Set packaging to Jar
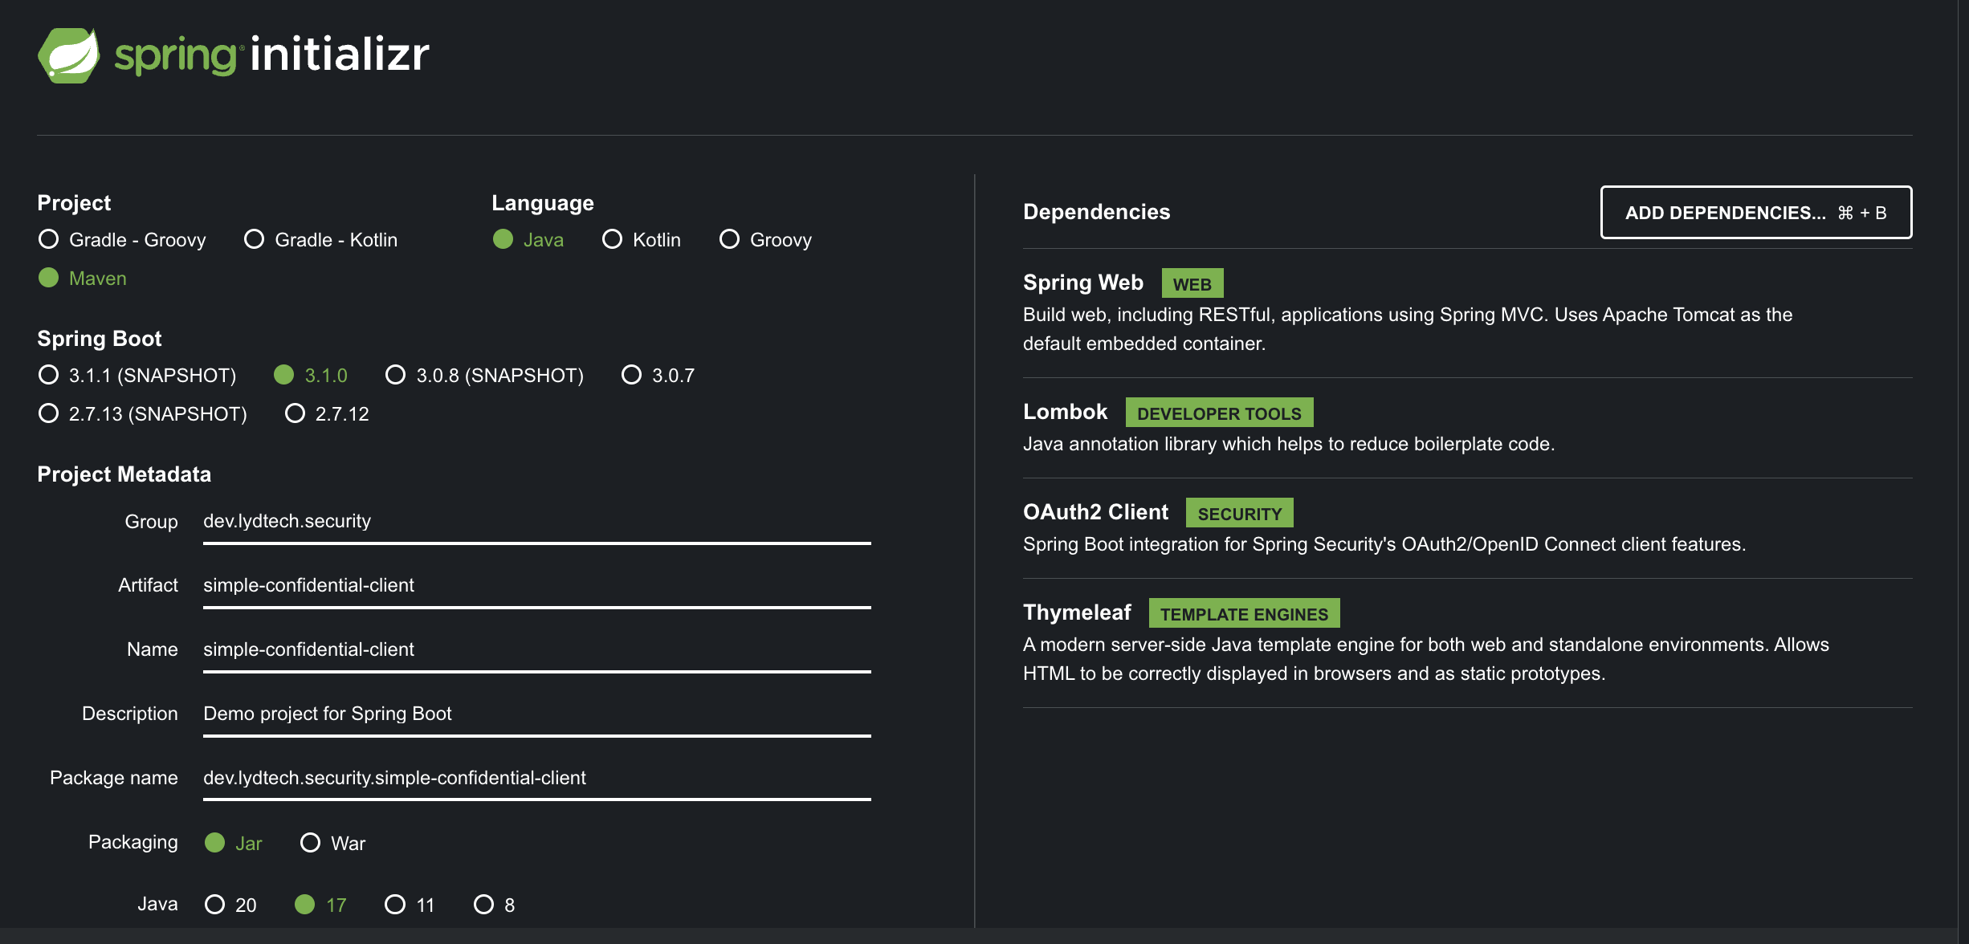 234,844
